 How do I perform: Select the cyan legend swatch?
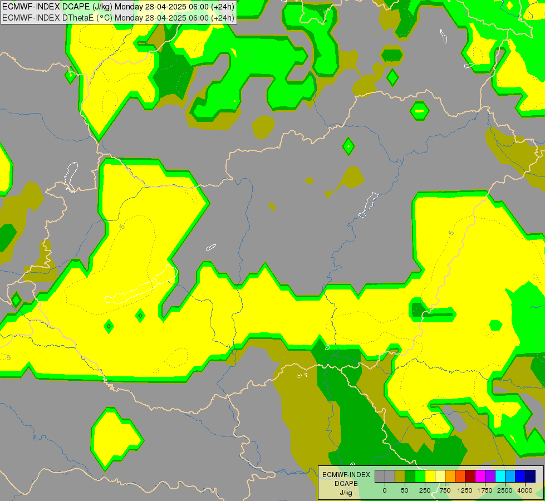point(500,476)
